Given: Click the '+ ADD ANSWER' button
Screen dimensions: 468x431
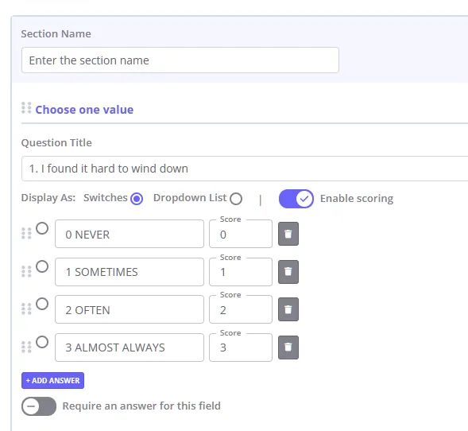Looking at the screenshot, I should (52, 381).
